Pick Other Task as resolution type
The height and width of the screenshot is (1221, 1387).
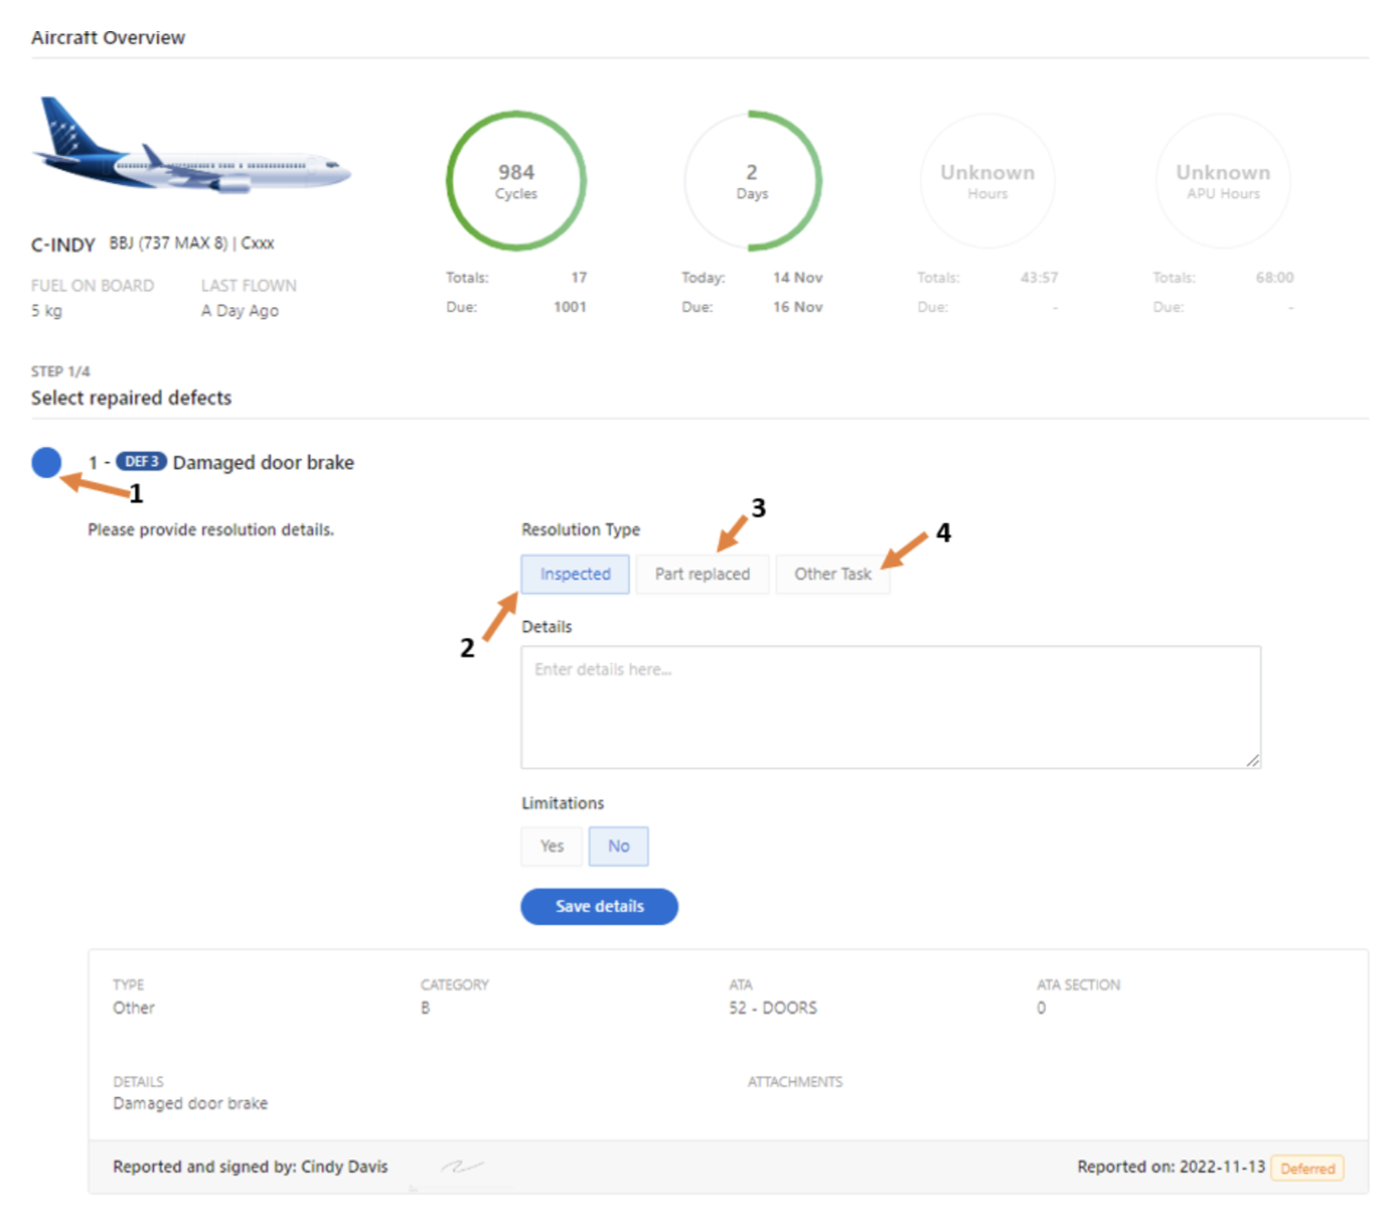[832, 574]
